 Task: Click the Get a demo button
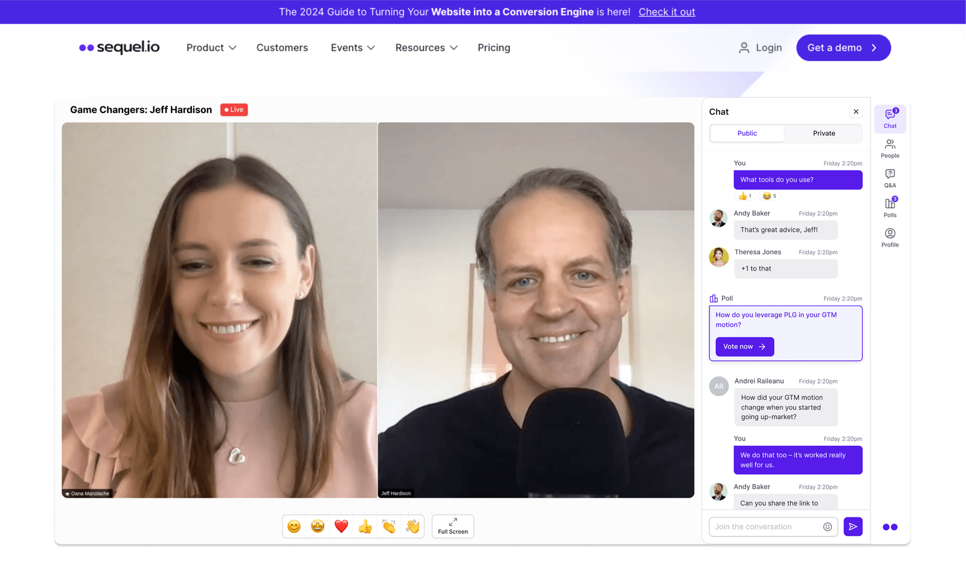click(x=843, y=48)
